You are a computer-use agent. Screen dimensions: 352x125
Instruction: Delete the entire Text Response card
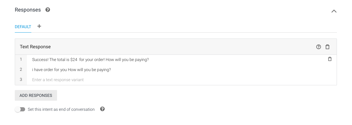tap(327, 47)
